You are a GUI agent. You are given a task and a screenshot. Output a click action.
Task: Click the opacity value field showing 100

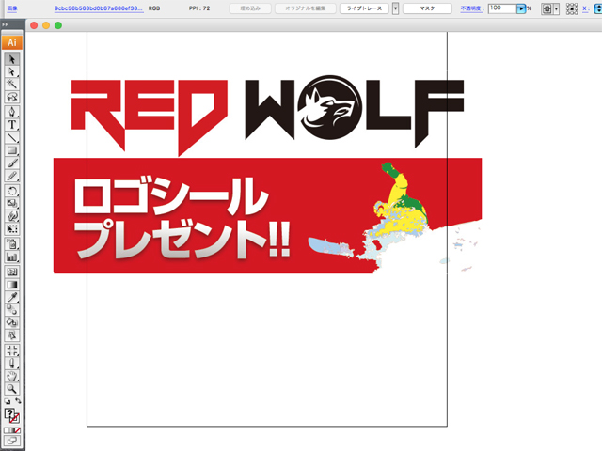click(x=502, y=8)
